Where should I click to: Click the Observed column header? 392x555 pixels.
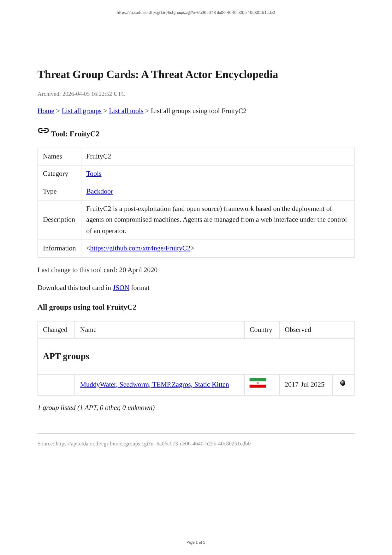tap(298, 330)
